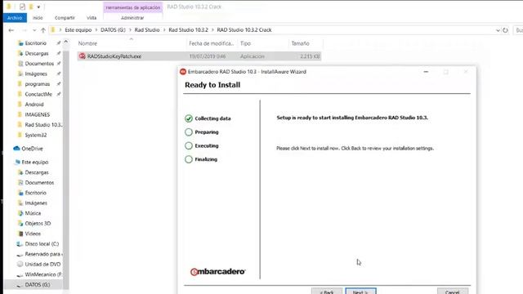Sort files by Tamaño column
Viewport: 523px width, 294px height.
coord(300,43)
